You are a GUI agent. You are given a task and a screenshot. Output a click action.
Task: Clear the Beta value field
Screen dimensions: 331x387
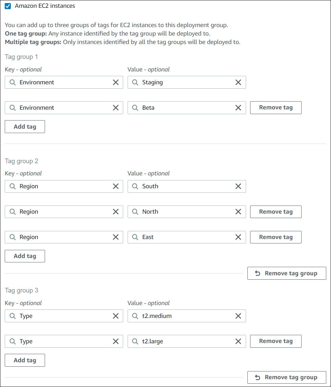tap(238, 107)
